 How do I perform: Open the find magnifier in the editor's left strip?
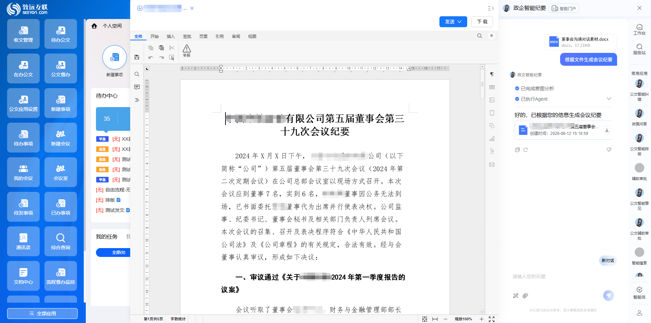tap(137, 74)
